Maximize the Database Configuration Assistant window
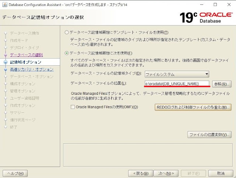The width and height of the screenshot is (236, 178). pos(215,4)
